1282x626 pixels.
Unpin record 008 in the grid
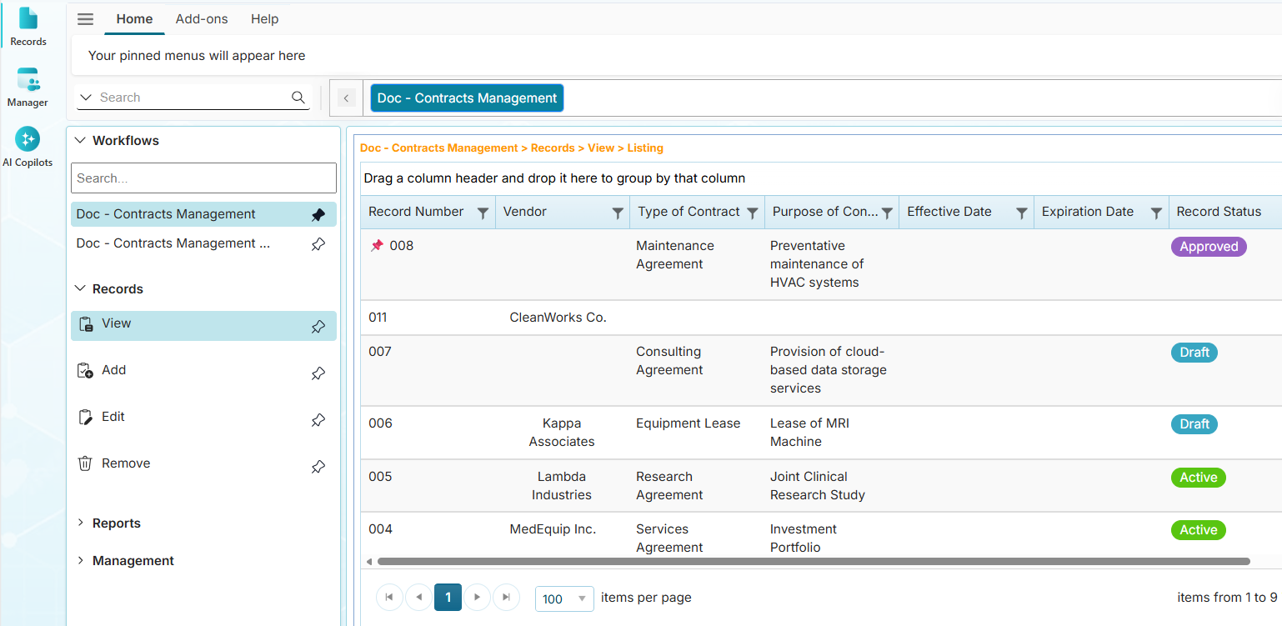[x=376, y=244]
